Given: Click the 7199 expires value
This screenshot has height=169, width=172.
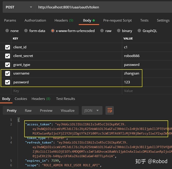Looking at the screenshot, I should point(55,161).
